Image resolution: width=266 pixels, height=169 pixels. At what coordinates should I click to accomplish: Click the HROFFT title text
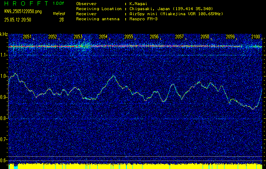[x=27, y=4]
